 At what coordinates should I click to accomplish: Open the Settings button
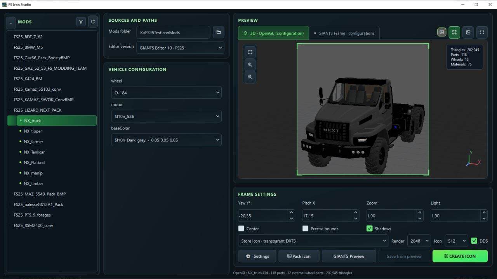[x=257, y=256]
